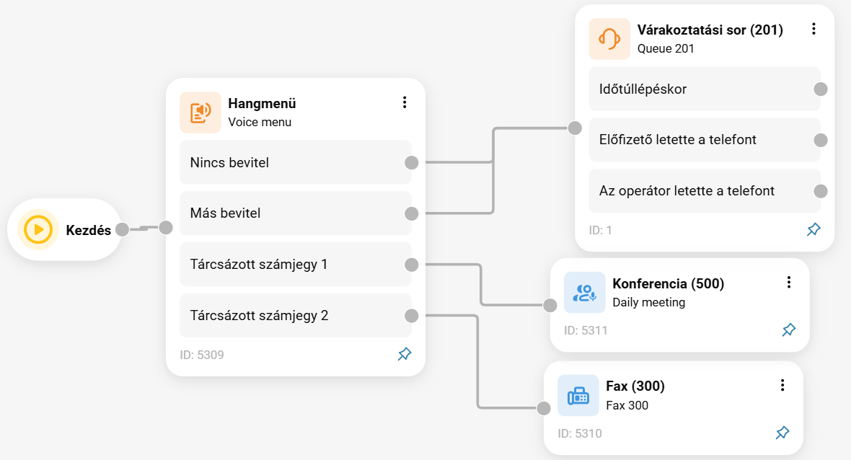Open the Hangmenü three-dot options menu
The height and width of the screenshot is (460, 851).
coord(405,102)
